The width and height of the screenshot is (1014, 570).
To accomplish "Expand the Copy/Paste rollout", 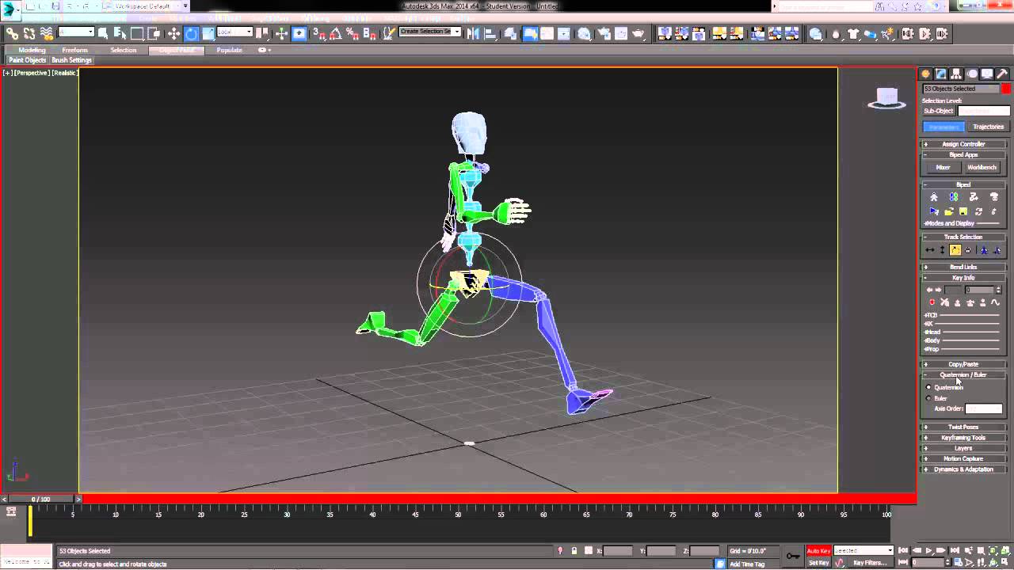I will [x=963, y=364].
